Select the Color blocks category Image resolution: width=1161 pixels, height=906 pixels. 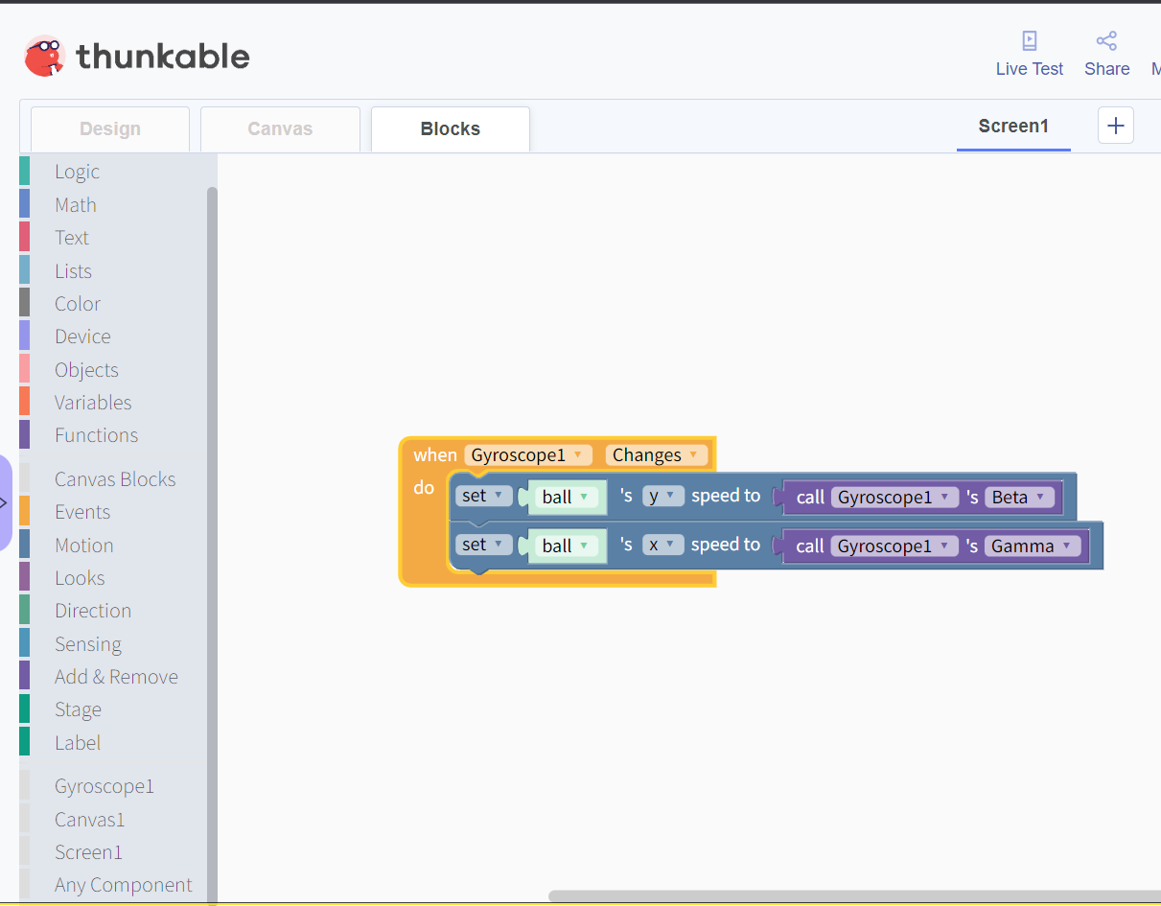click(78, 303)
